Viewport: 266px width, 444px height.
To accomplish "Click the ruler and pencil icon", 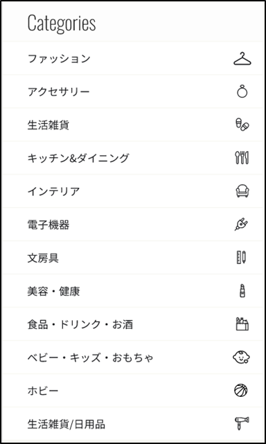I will (x=241, y=258).
